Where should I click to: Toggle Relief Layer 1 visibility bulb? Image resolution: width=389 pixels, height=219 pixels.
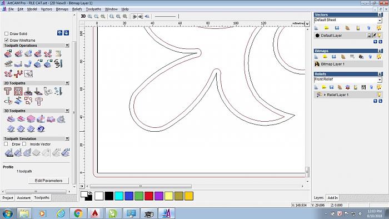(379, 94)
